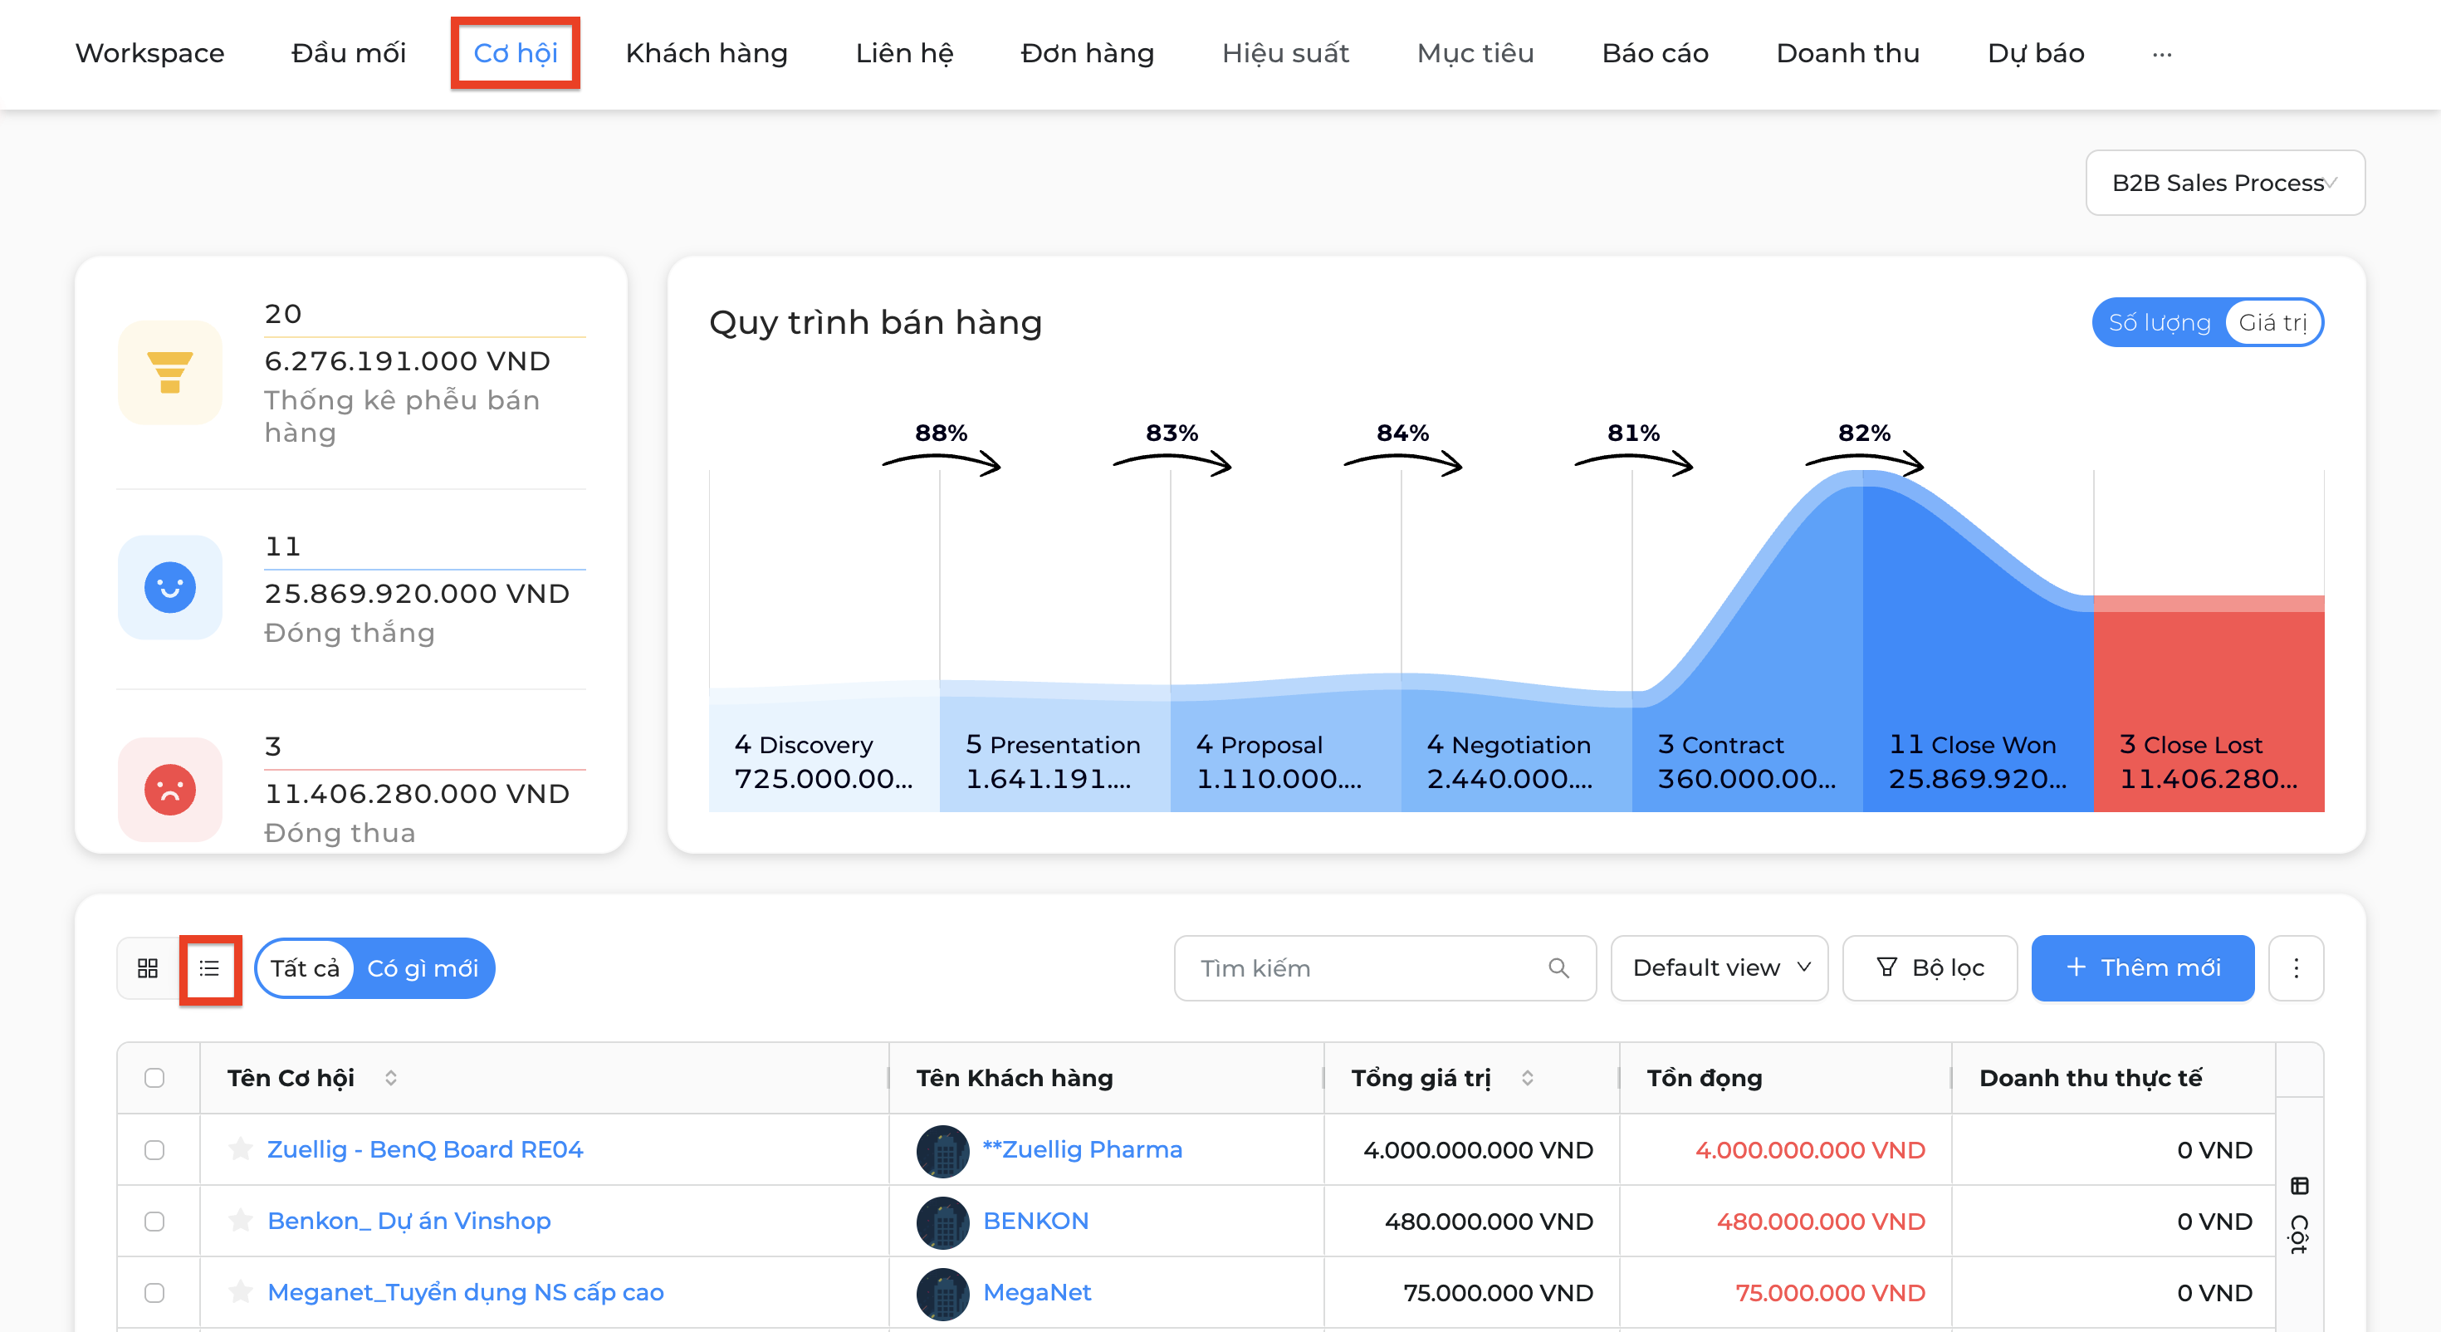Switch to list view icon
This screenshot has width=2441, height=1332.
pos(209,968)
